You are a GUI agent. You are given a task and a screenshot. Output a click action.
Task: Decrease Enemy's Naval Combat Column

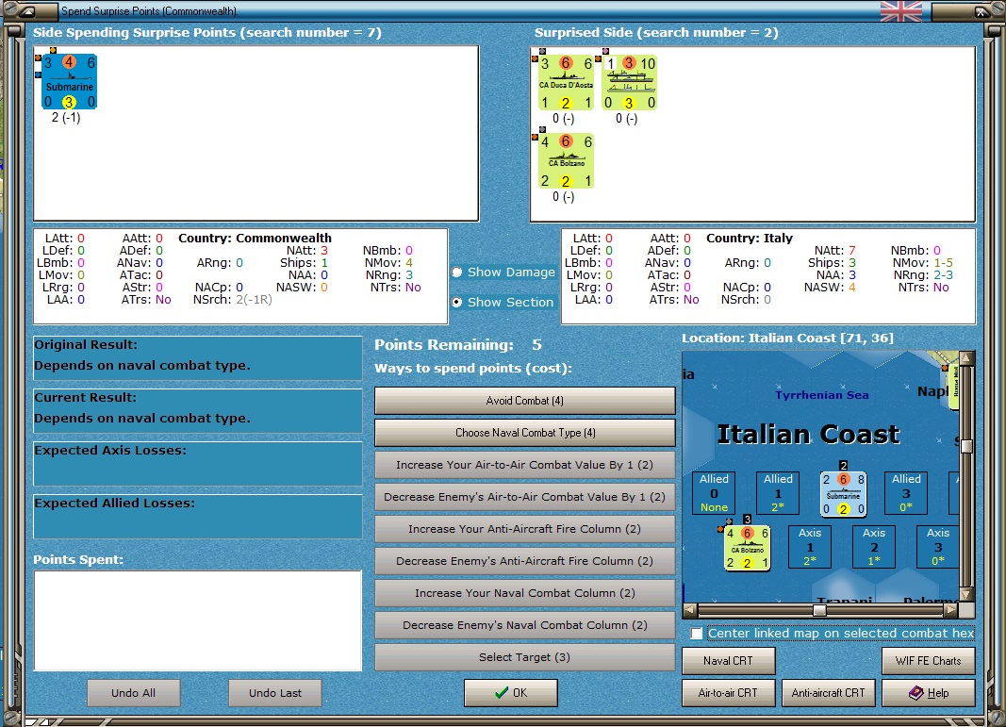coord(525,625)
